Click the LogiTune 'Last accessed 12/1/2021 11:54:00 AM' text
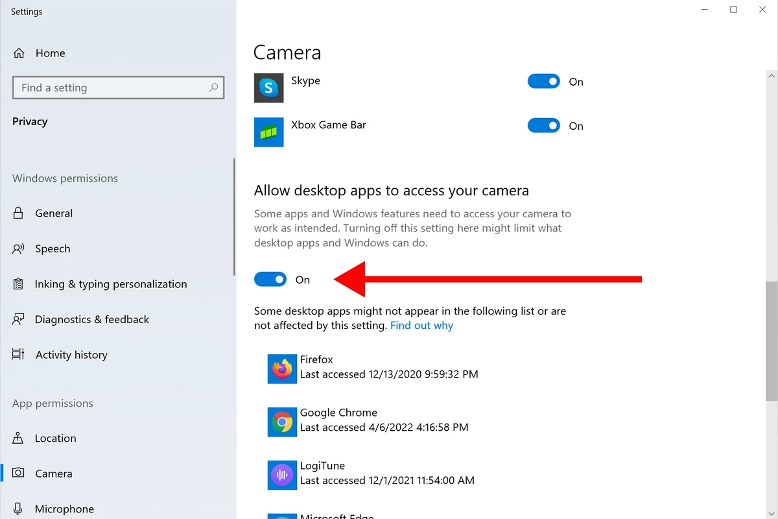Screen dimensions: 778x519 click(387, 481)
